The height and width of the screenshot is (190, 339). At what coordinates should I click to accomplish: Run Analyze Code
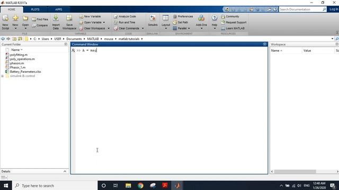coord(125,16)
